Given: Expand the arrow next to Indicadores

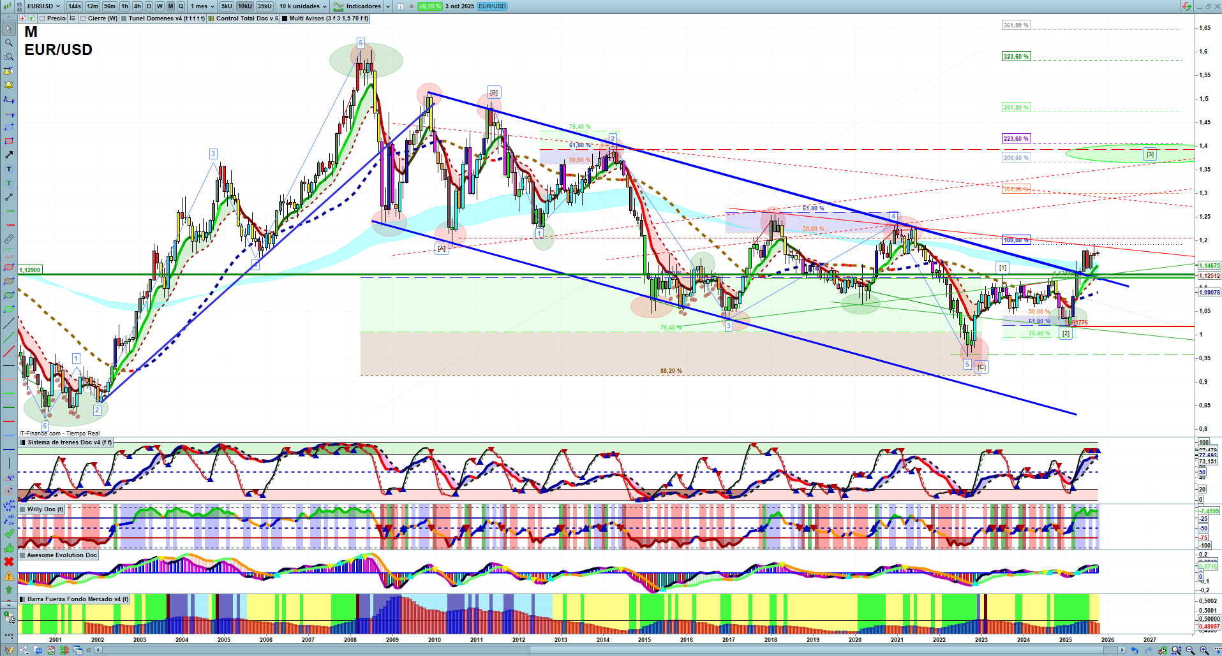Looking at the screenshot, I should click(388, 6).
